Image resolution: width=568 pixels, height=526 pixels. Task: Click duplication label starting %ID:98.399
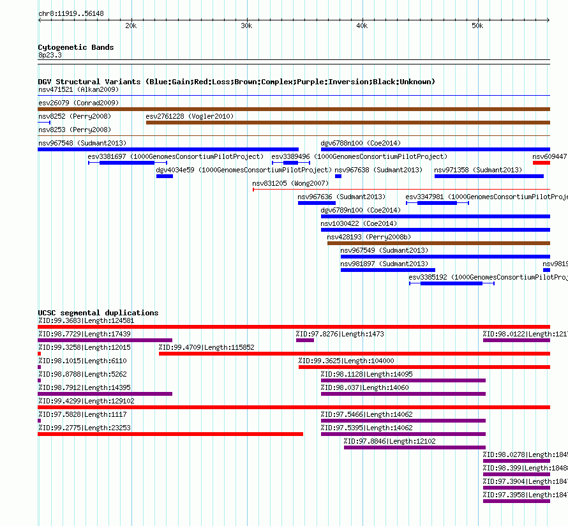click(x=525, y=468)
